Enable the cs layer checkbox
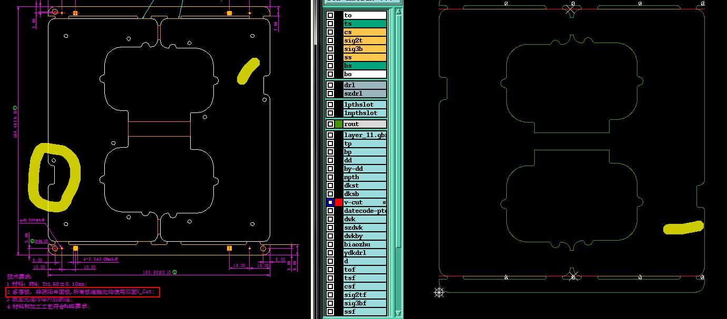This screenshot has width=727, height=319. point(330,32)
